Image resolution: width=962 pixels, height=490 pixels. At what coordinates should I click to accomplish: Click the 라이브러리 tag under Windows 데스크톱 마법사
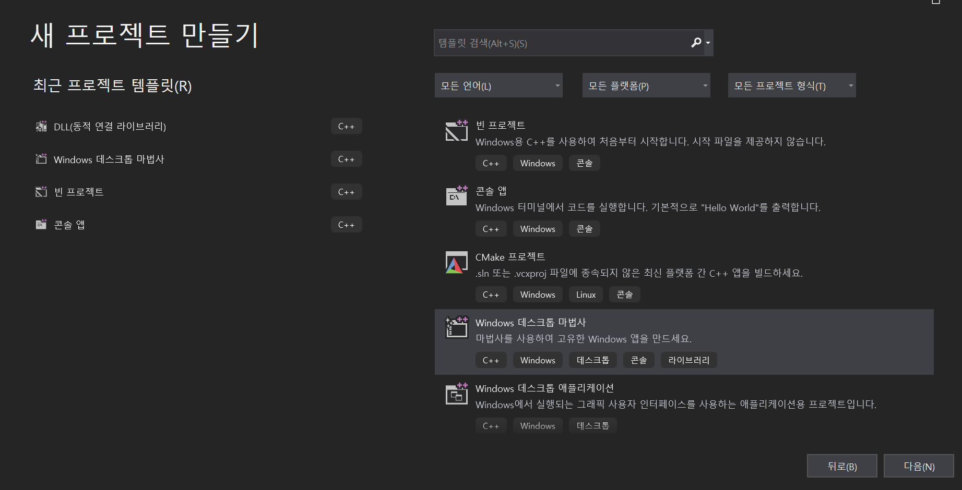point(688,360)
